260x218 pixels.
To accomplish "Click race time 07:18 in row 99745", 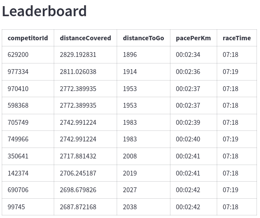I will pos(230,207).
